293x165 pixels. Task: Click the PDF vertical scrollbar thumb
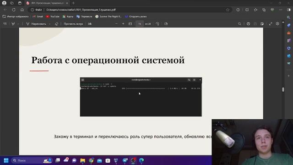click(283, 89)
